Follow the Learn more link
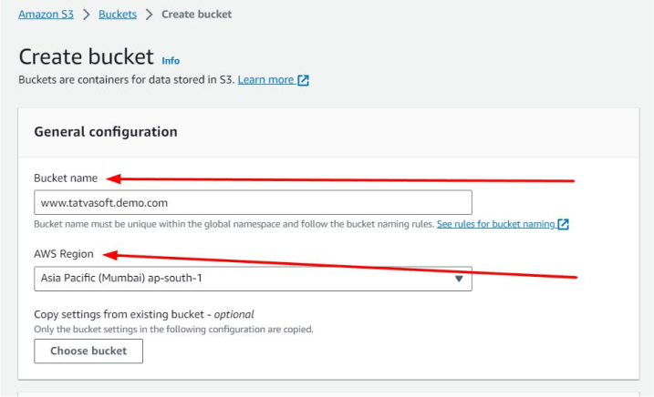 coord(265,80)
